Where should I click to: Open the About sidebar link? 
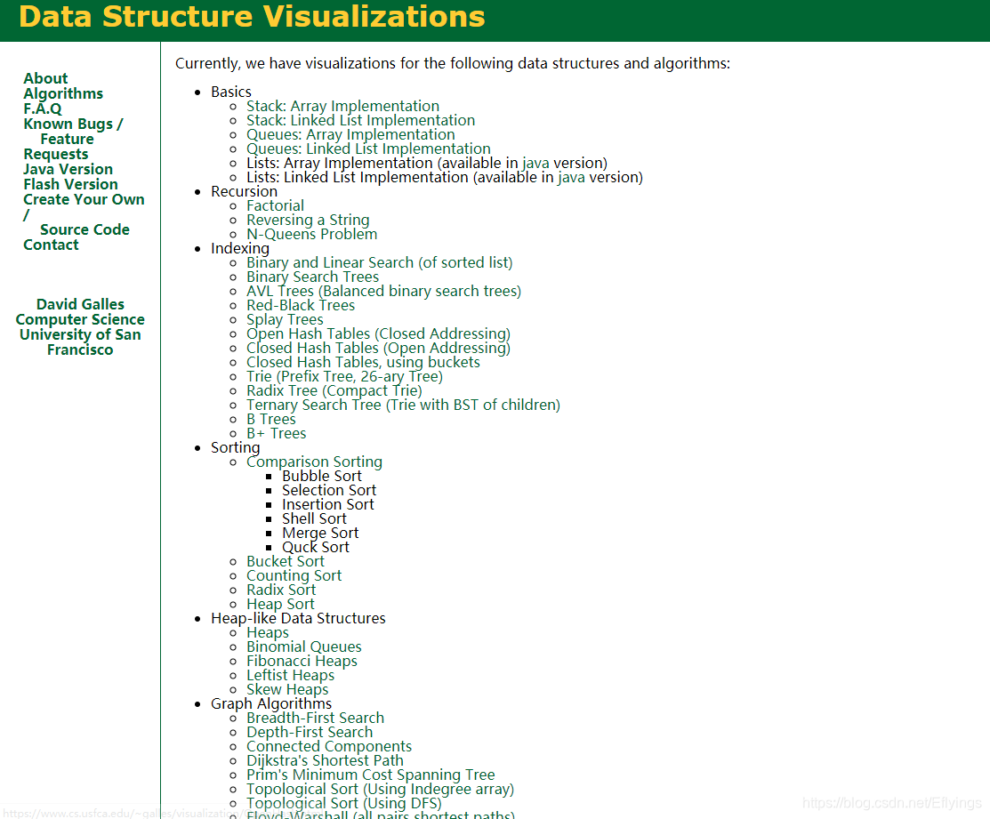tap(45, 78)
